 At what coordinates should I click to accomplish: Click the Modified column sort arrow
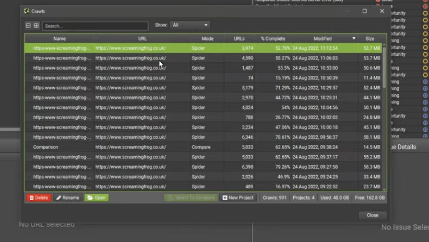[x=354, y=39]
